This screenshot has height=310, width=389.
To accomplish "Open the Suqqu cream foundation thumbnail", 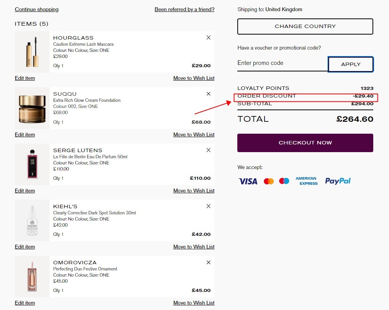I will click(32, 108).
